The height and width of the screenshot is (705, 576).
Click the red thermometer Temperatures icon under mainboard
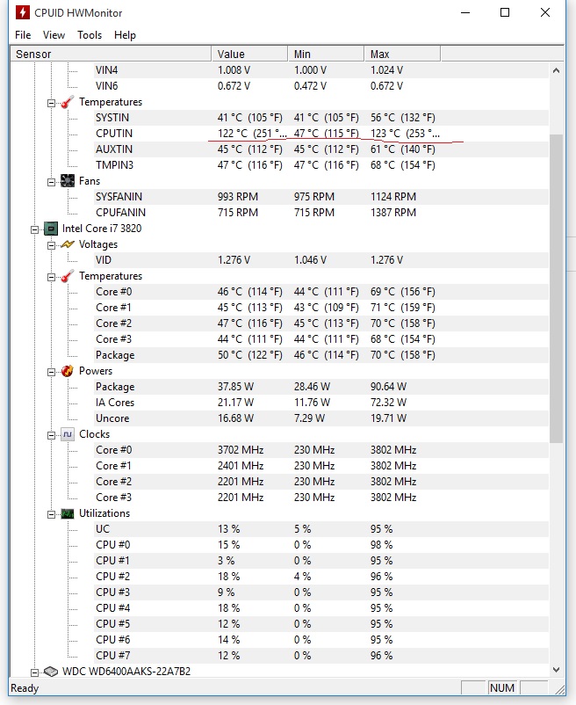pyautogui.click(x=68, y=102)
